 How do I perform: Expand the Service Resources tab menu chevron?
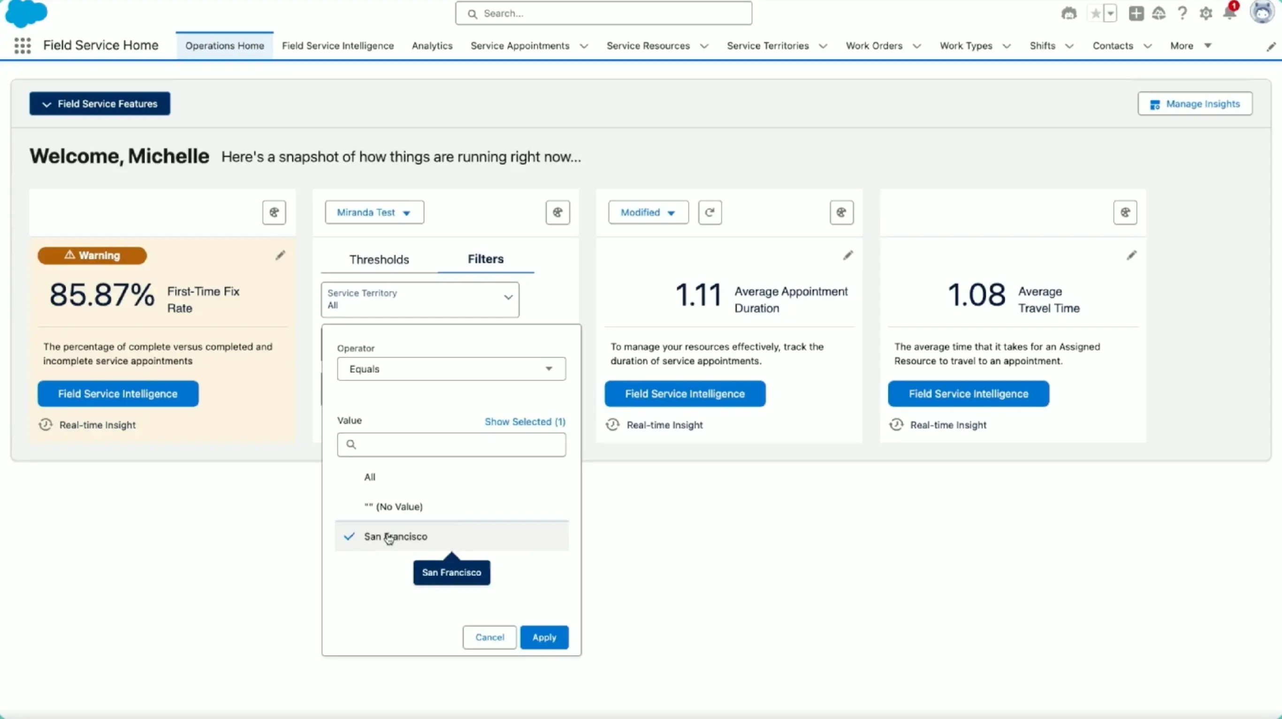pyautogui.click(x=704, y=46)
